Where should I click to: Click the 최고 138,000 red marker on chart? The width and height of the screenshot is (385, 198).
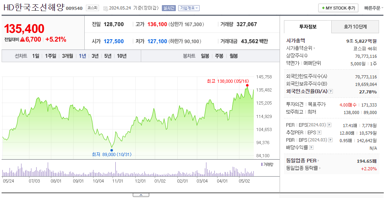coord(247,85)
